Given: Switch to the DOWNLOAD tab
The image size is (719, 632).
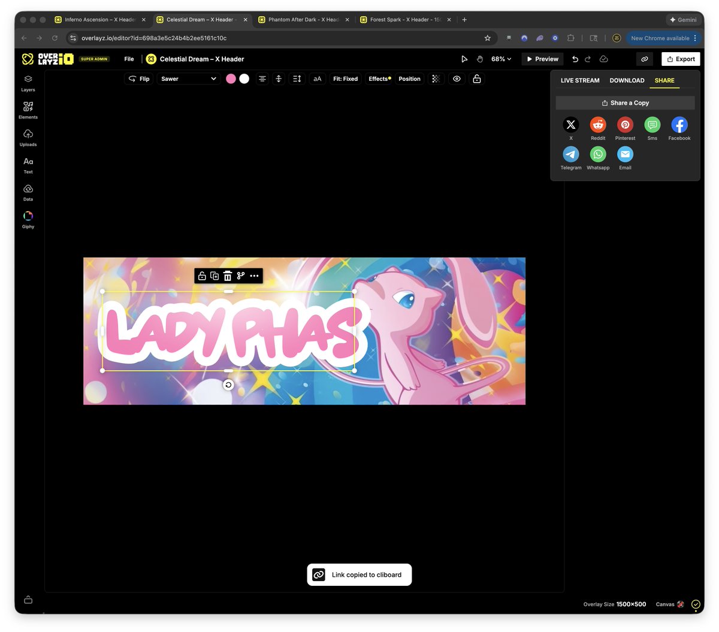Looking at the screenshot, I should click(x=627, y=80).
